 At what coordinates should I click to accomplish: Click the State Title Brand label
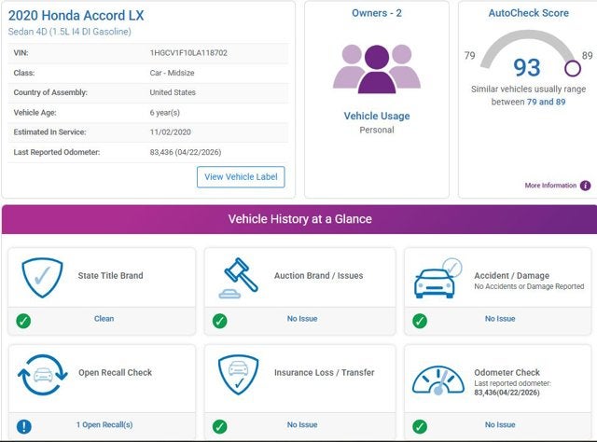[110, 276]
